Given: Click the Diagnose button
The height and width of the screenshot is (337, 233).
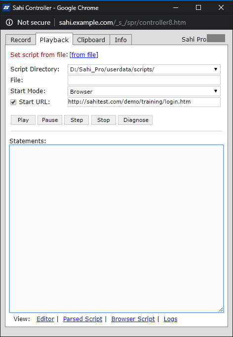Looking at the screenshot, I should pos(135,120).
